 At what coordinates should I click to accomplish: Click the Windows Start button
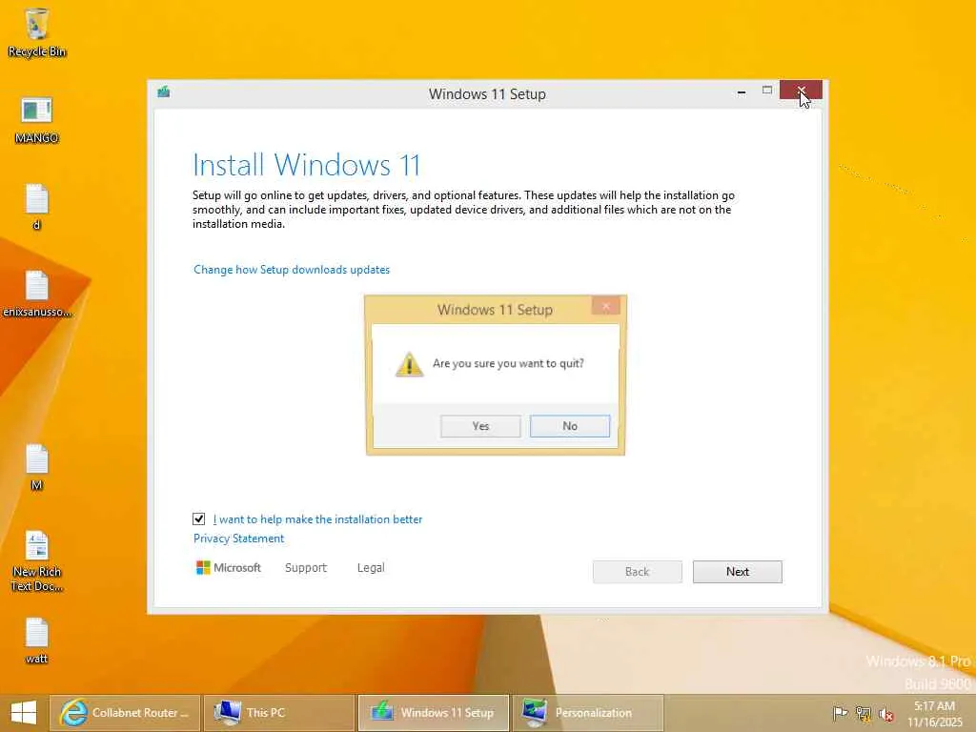pos(24,713)
